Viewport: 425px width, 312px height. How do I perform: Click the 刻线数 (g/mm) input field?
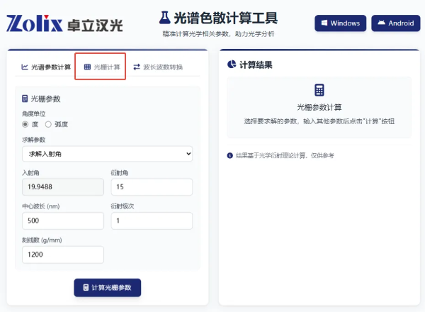point(63,255)
